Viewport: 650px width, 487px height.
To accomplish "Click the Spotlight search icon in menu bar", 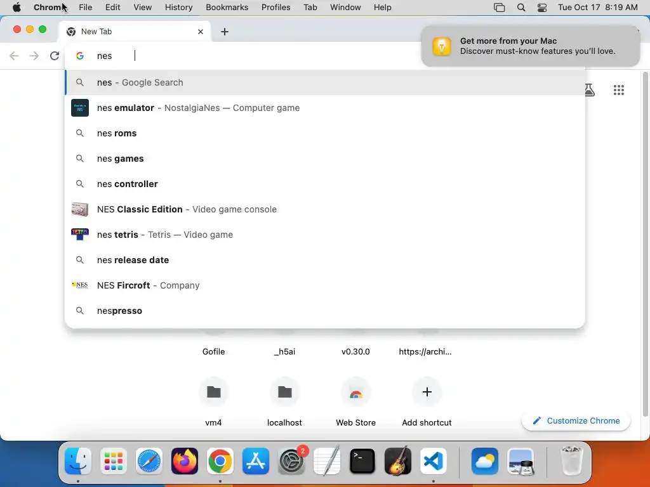I will pyautogui.click(x=521, y=8).
